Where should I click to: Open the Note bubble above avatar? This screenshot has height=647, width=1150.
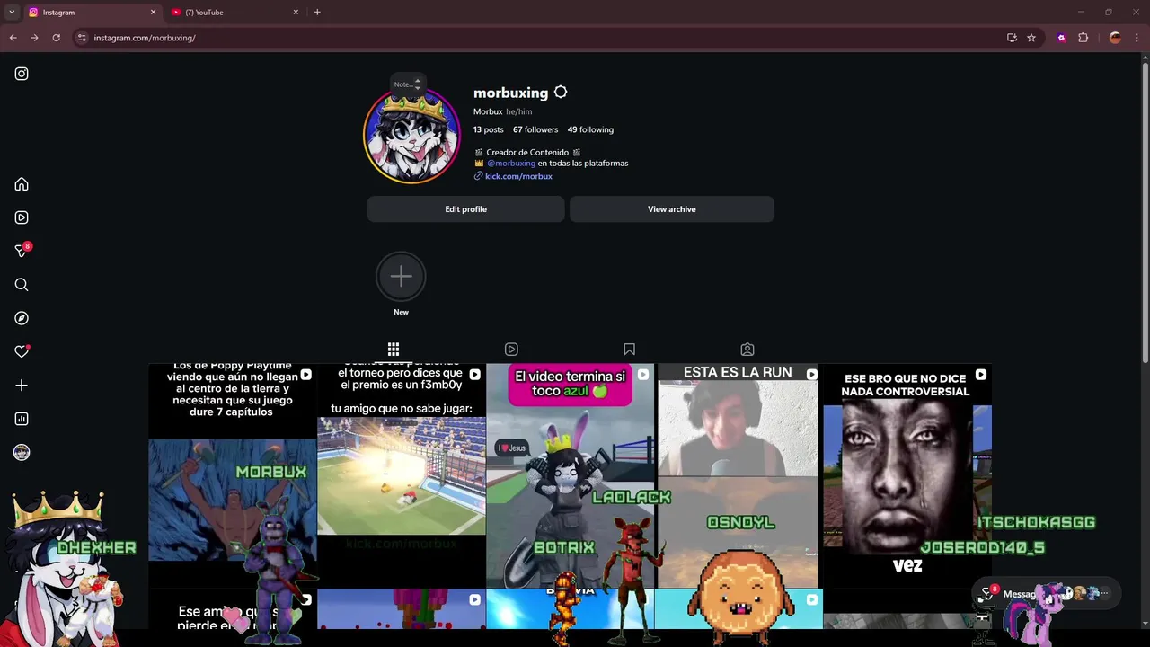408,84
